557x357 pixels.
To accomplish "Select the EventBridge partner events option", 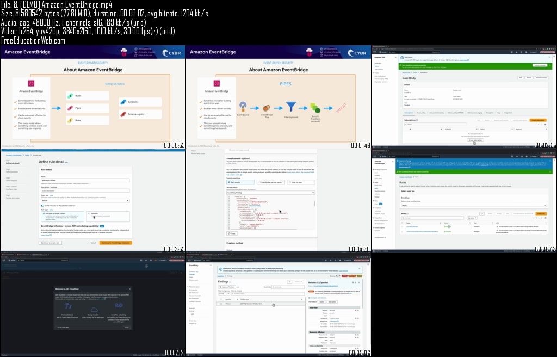I will click(x=271, y=182).
